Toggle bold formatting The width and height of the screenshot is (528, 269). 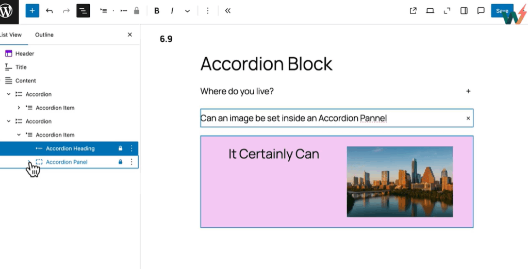[x=157, y=11]
